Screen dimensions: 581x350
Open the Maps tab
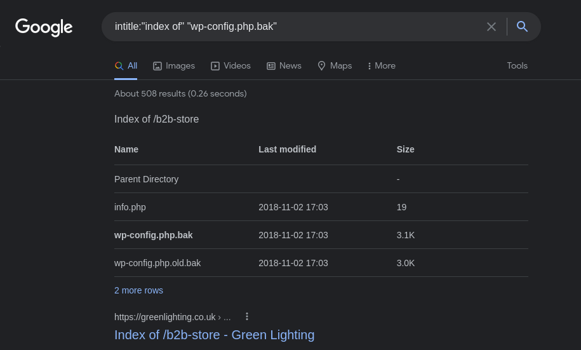point(335,66)
